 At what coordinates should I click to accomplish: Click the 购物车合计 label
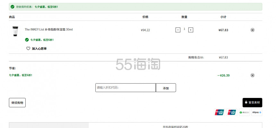click(x=196, y=57)
